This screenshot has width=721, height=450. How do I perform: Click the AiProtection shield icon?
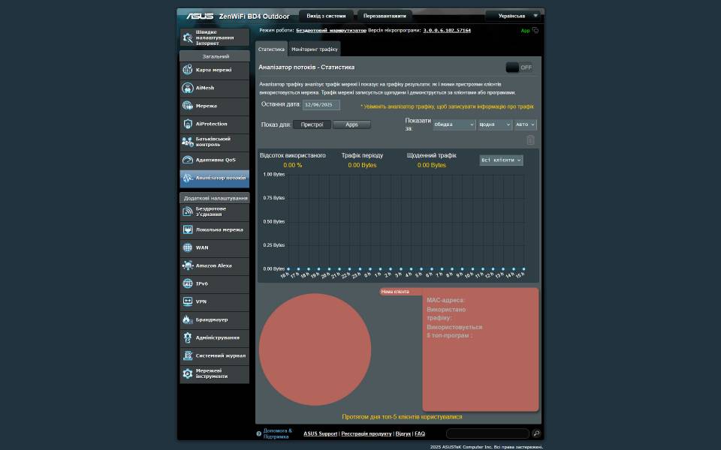coord(188,124)
